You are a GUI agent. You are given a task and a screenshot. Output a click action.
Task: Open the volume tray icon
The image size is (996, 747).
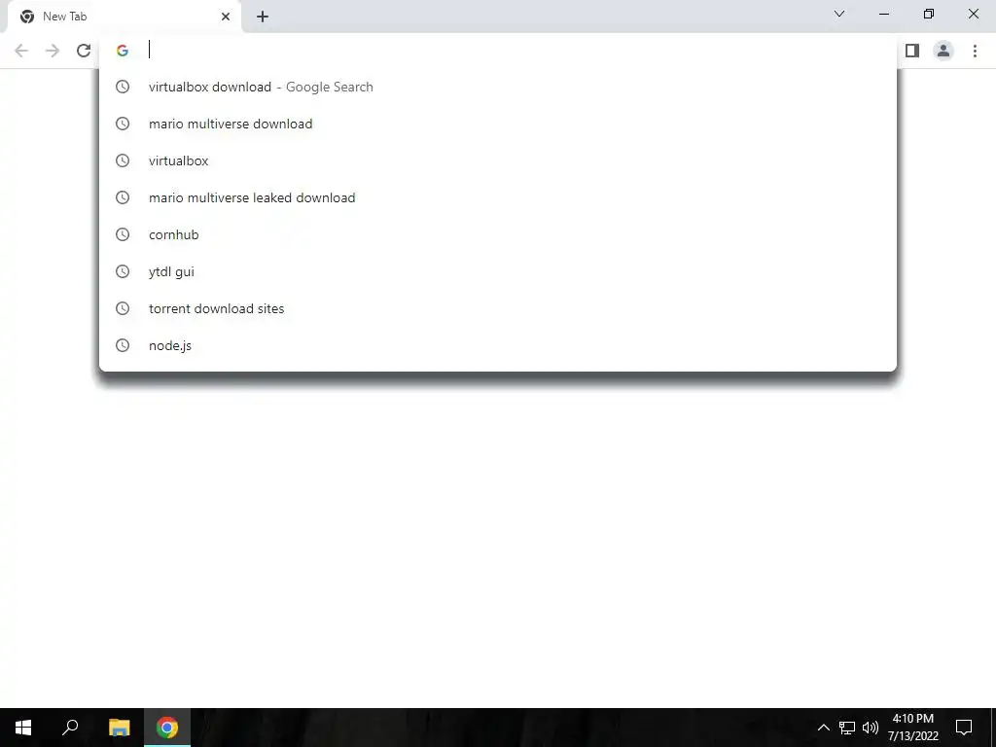pyautogui.click(x=871, y=728)
